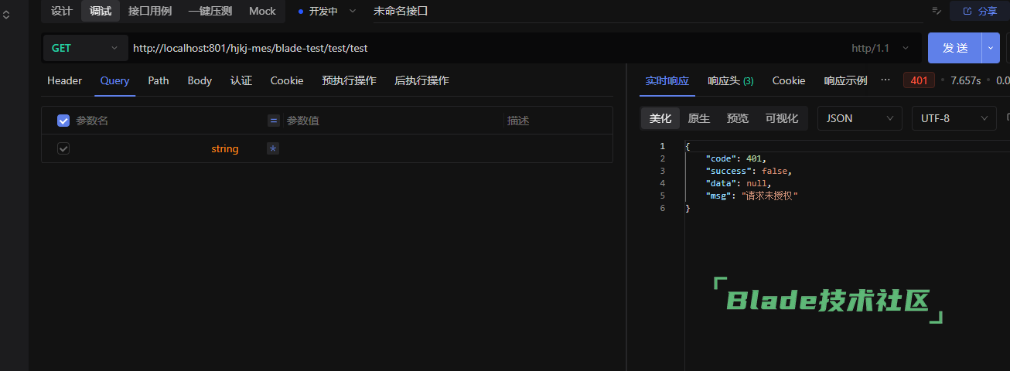Open the JSON response format dropdown
This screenshot has height=371, width=1010.
(x=859, y=118)
